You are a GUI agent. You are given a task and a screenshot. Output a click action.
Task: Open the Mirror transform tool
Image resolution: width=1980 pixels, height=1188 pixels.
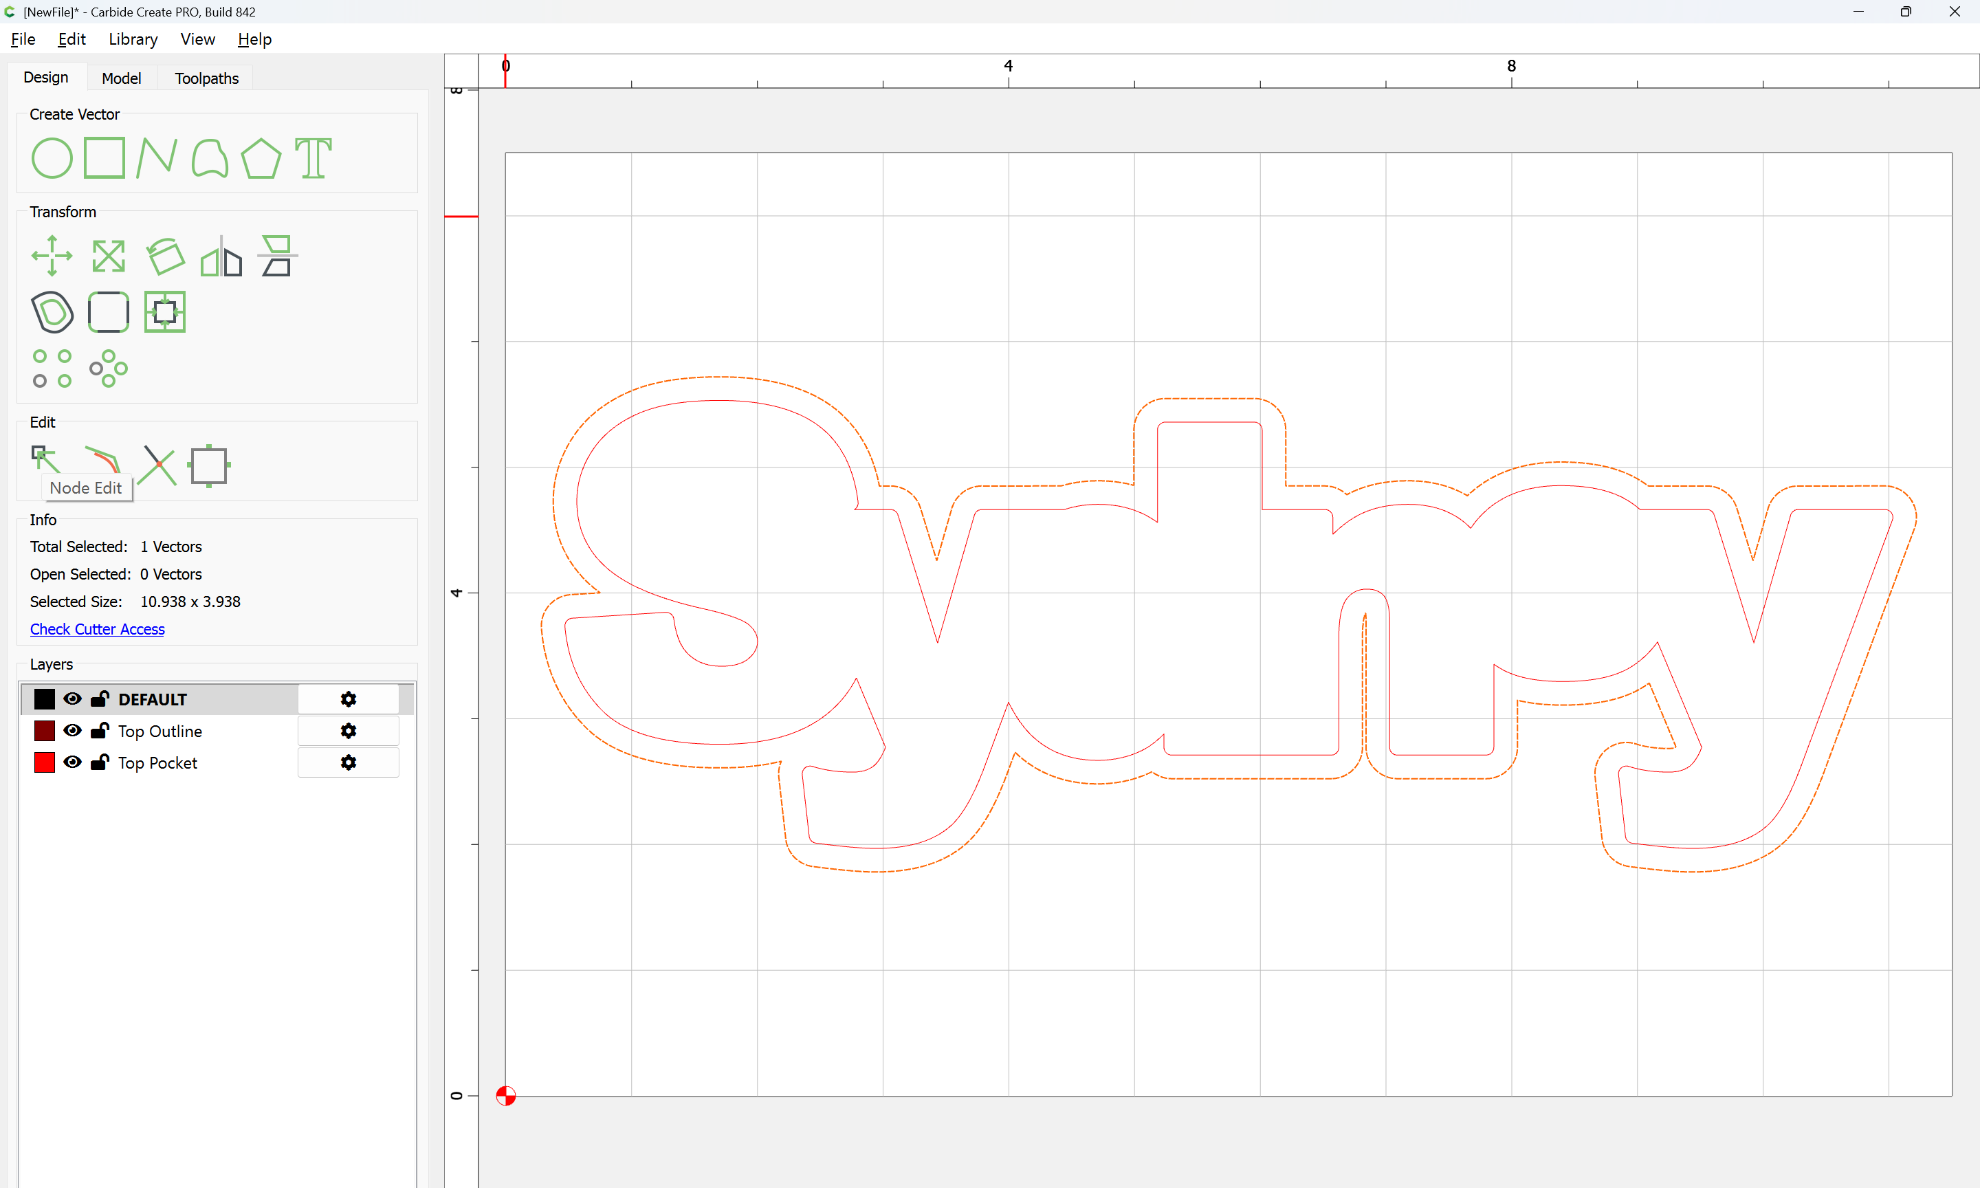pos(221,256)
